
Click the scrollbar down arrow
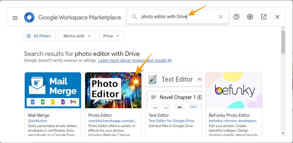tap(283, 133)
